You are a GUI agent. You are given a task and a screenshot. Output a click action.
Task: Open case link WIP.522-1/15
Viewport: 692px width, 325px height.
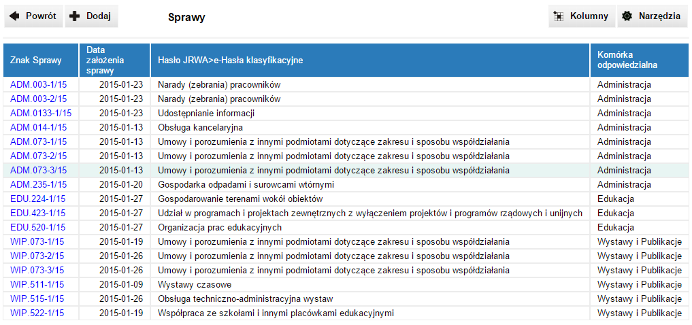(37, 313)
